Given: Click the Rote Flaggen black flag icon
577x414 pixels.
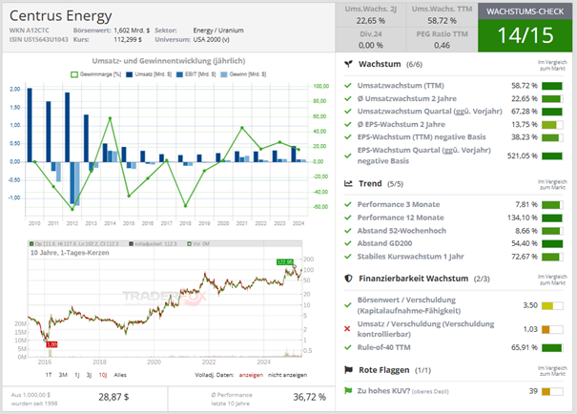Looking at the screenshot, I should [348, 370].
